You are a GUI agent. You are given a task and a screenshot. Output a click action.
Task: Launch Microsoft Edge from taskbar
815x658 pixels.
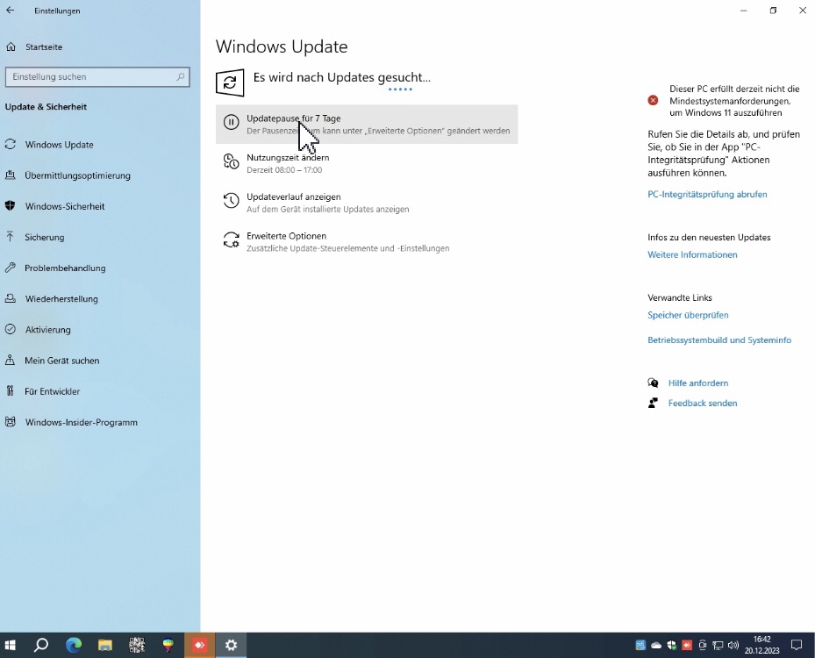[74, 646]
